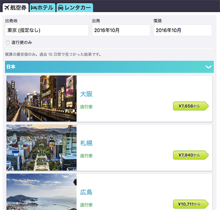
Task: Open the 大阪 destination link
Action: point(86,94)
